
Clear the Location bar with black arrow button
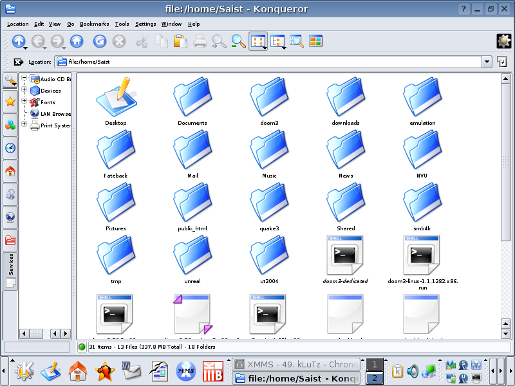18,62
